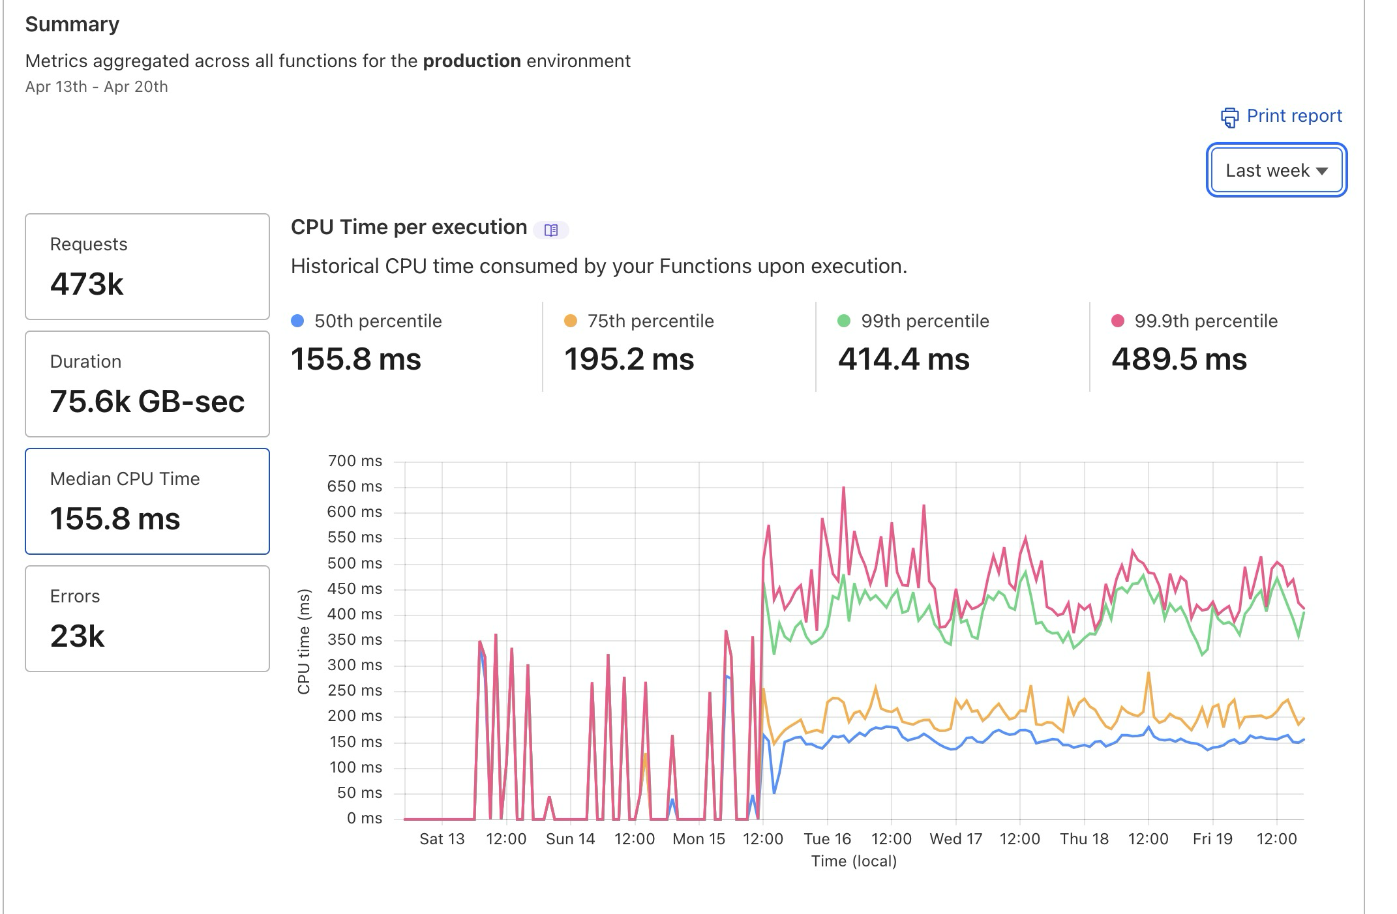Select the Median CPU Time card
This screenshot has width=1397, height=914.
[147, 501]
